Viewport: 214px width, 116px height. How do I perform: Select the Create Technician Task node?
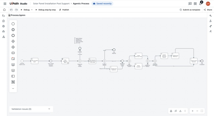(138, 56)
